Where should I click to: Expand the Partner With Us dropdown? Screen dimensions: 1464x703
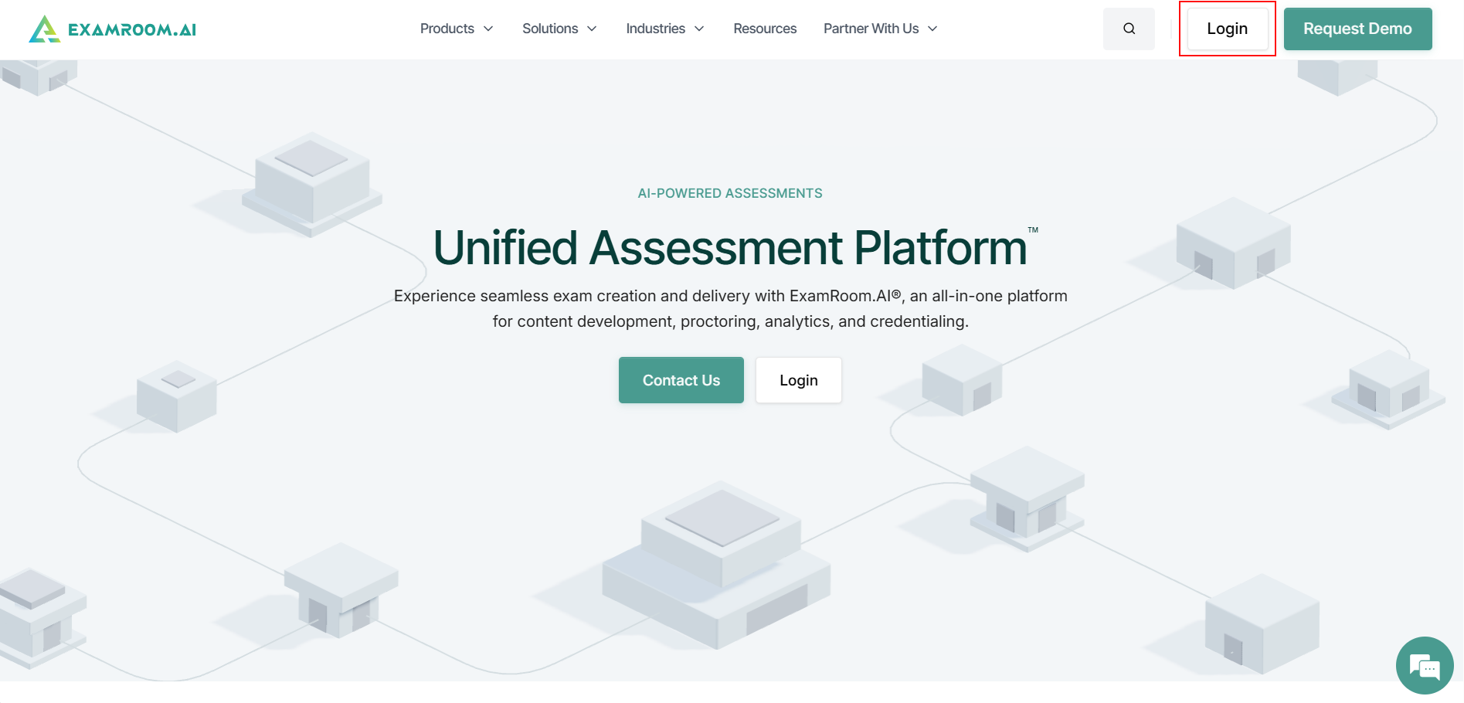pyautogui.click(x=881, y=29)
